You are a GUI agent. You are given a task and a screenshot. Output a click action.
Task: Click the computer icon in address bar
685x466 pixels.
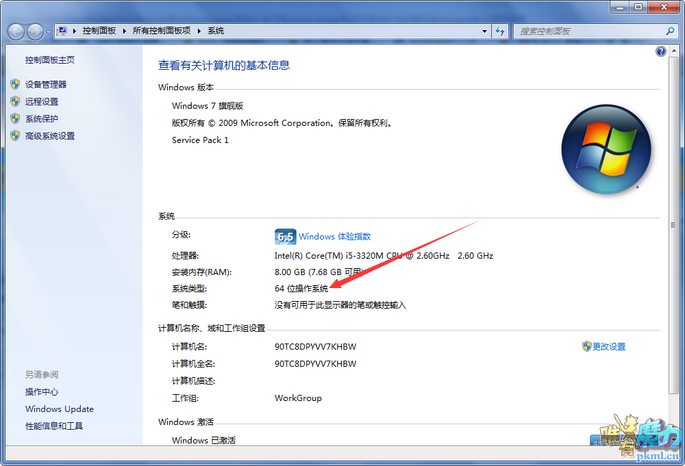(62, 31)
